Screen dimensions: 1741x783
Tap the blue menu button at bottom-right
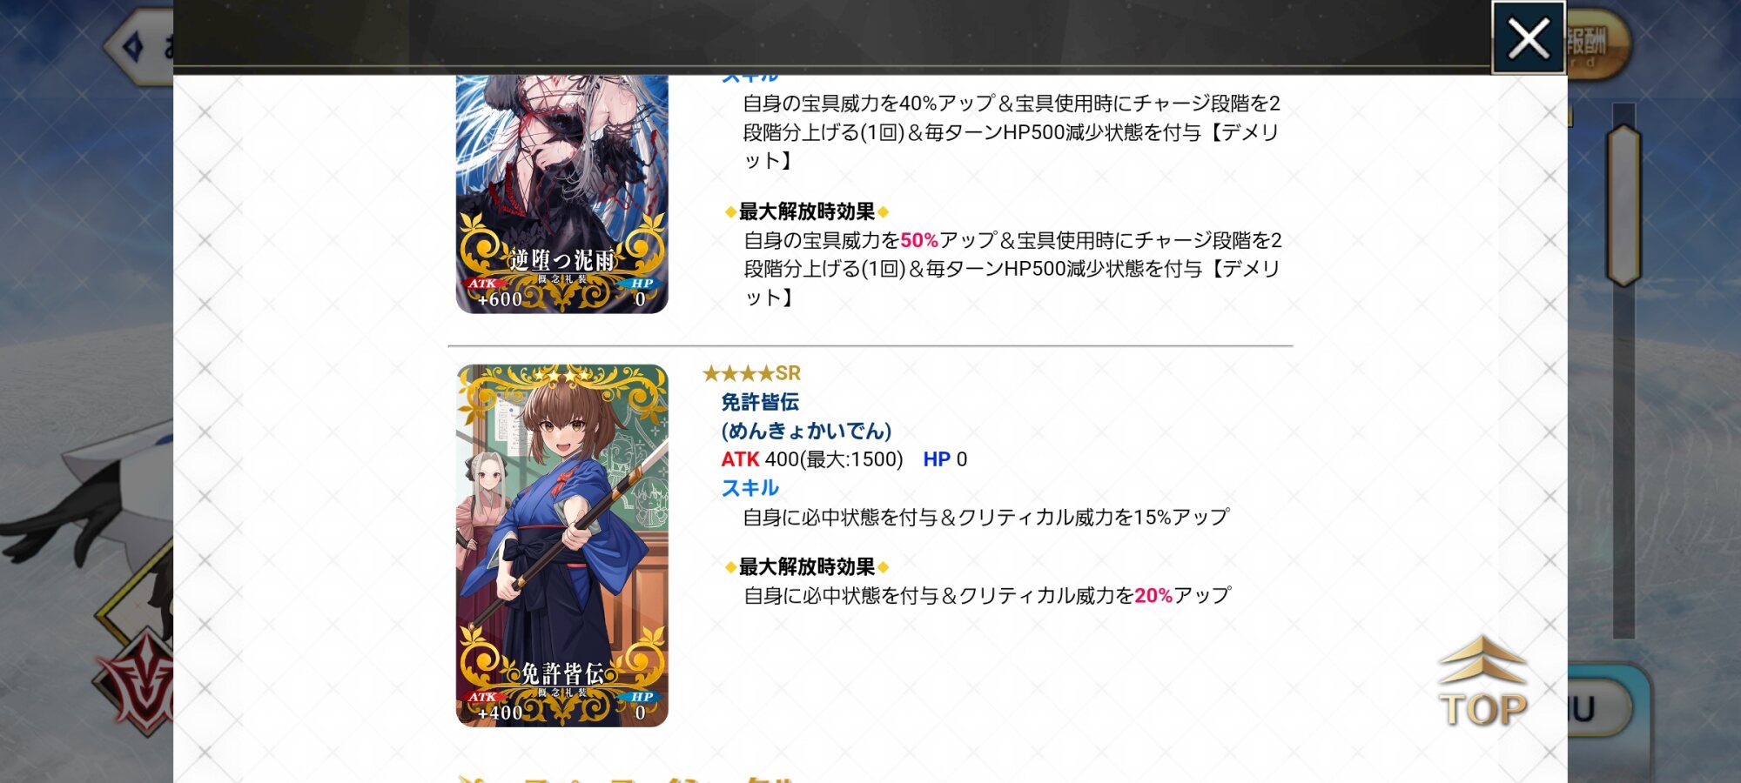click(x=1597, y=709)
